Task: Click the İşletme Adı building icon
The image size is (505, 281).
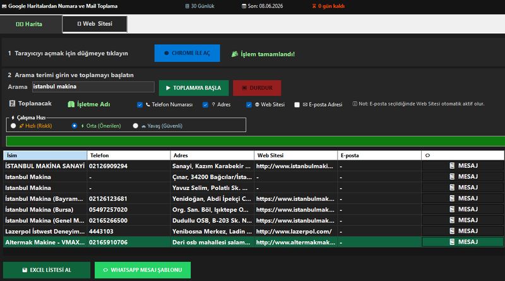Action: [x=71, y=104]
